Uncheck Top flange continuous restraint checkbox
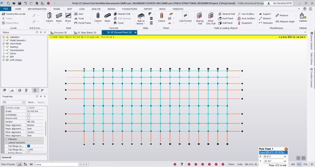 pyautogui.click(x=29, y=146)
